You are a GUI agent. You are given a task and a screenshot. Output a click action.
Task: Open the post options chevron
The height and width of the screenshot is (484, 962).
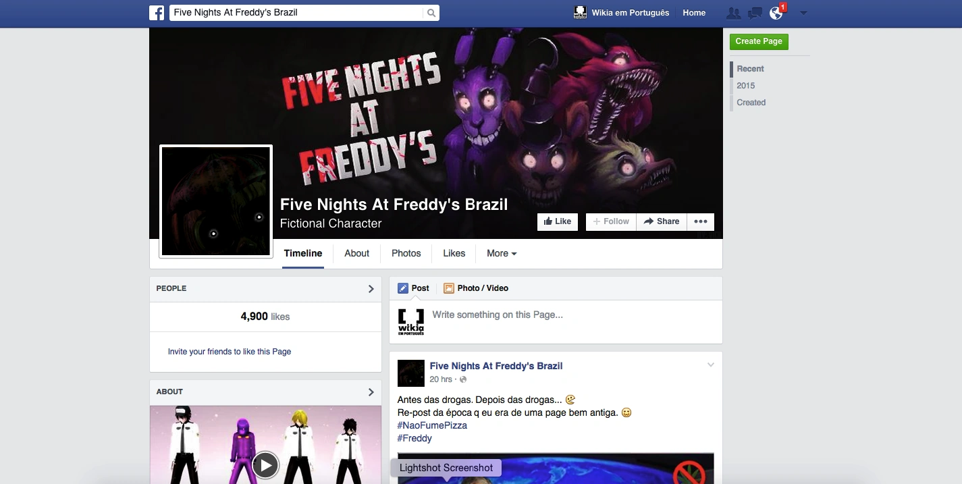pos(710,365)
